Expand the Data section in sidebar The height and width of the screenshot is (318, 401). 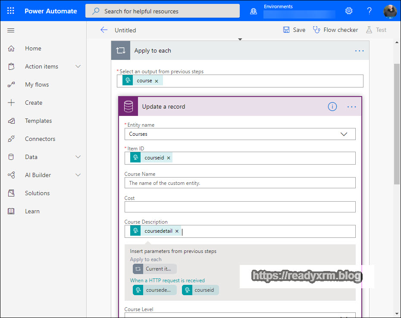(x=78, y=157)
